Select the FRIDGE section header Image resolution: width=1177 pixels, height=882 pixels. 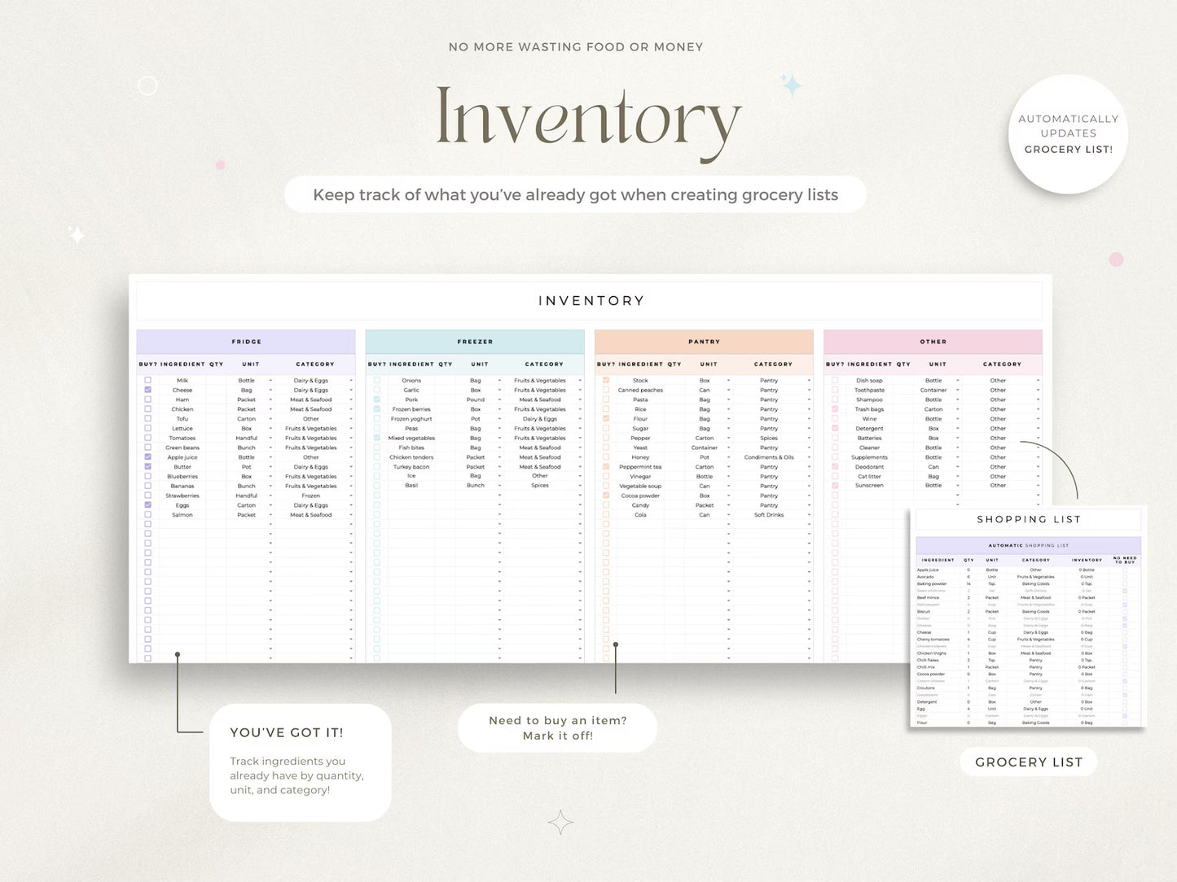click(246, 341)
